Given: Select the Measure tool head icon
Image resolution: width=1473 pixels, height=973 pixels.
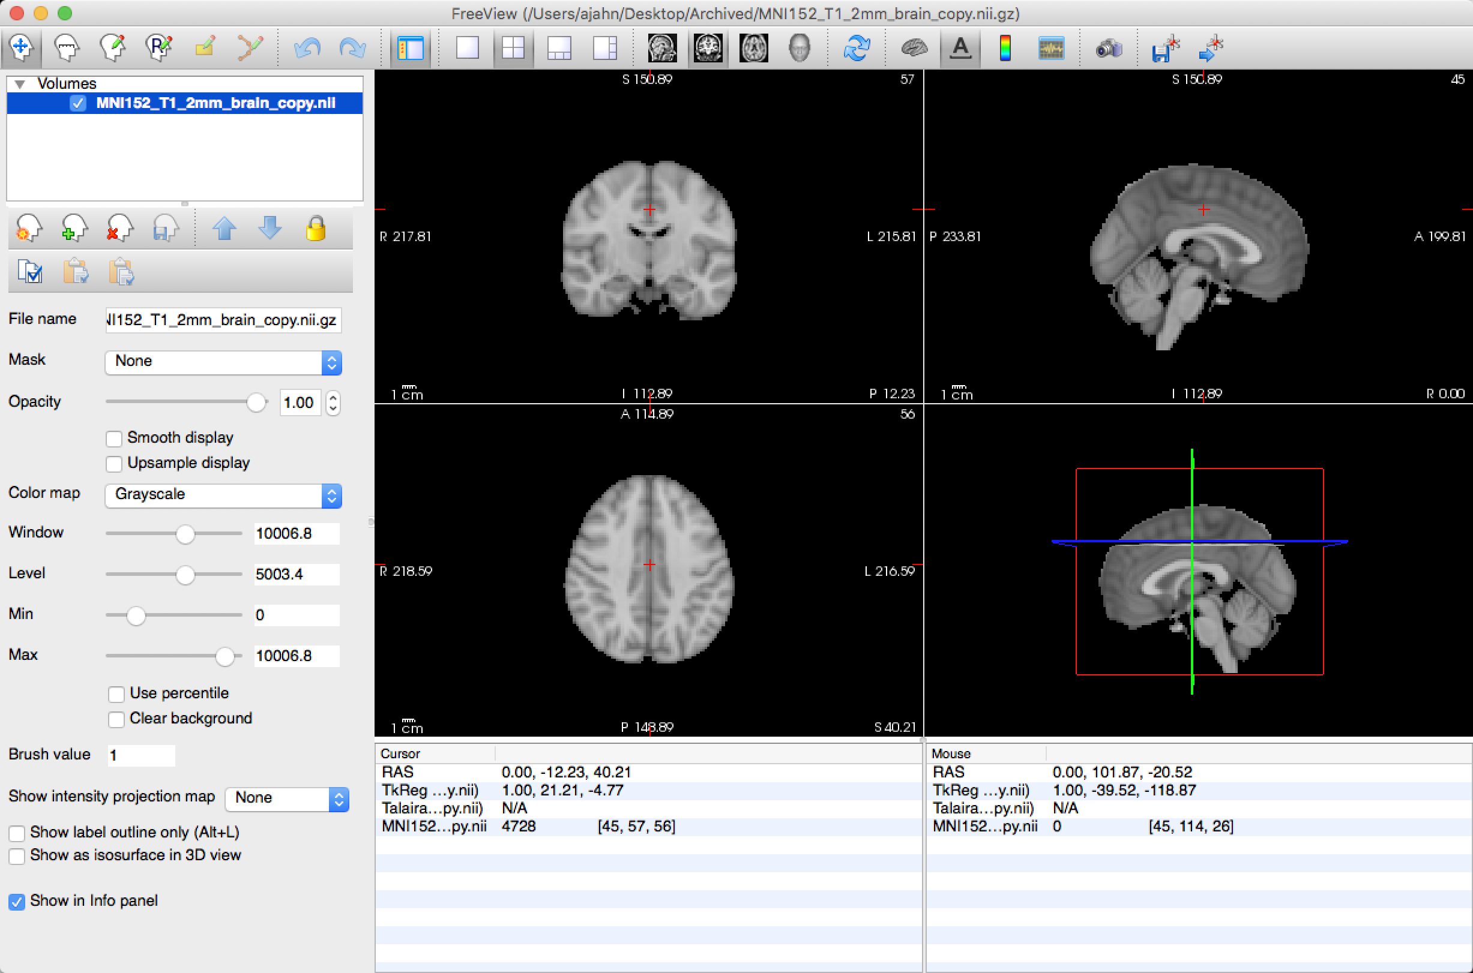Looking at the screenshot, I should [x=67, y=48].
